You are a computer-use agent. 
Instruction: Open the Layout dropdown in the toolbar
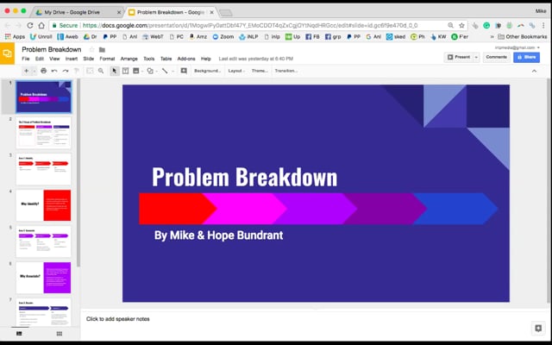point(235,71)
